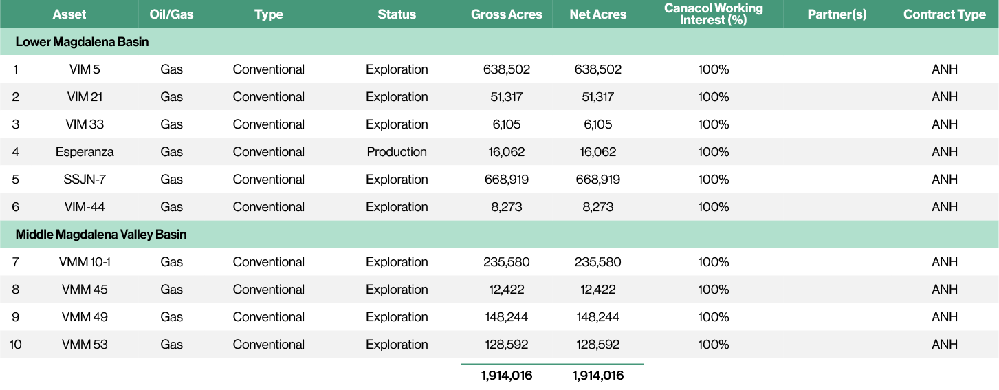Select the Gross Acres column header
999x390 pixels.
[507, 14]
